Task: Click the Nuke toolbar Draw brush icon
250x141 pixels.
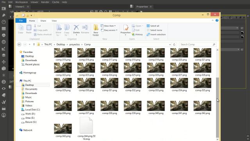Action: pyautogui.click(x=4, y=15)
